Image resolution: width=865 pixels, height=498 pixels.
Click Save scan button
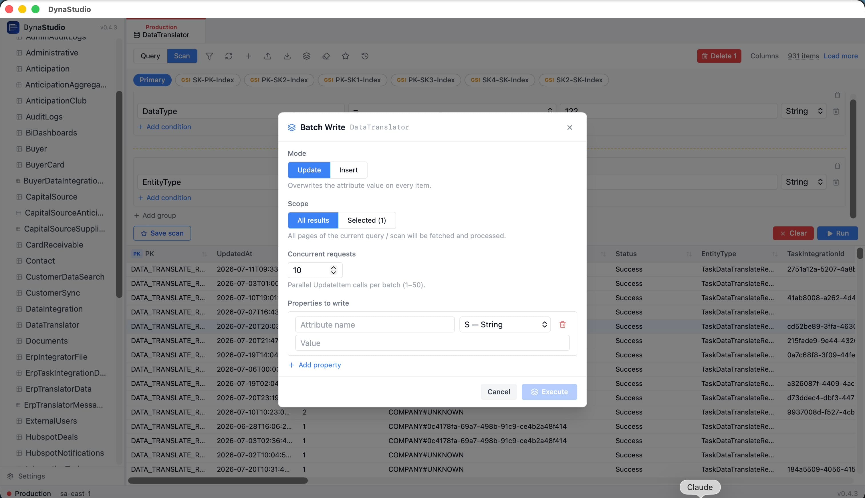click(162, 233)
